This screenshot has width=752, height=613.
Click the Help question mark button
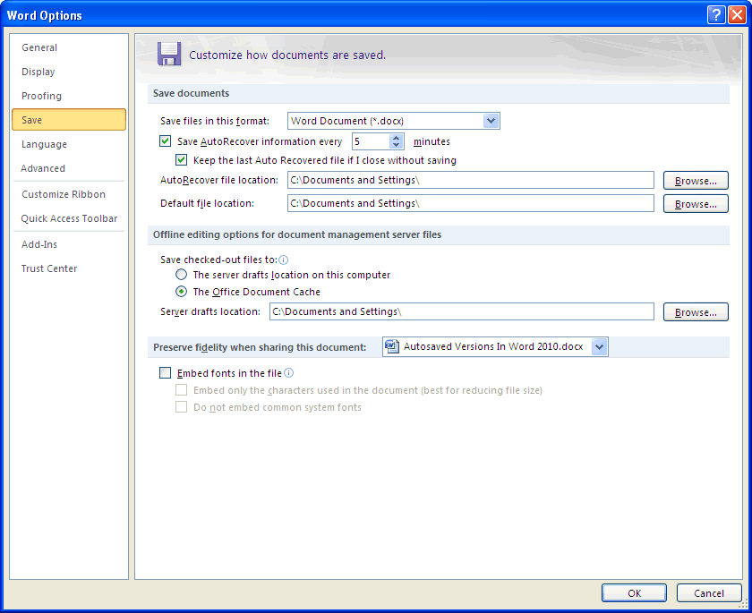coord(715,15)
